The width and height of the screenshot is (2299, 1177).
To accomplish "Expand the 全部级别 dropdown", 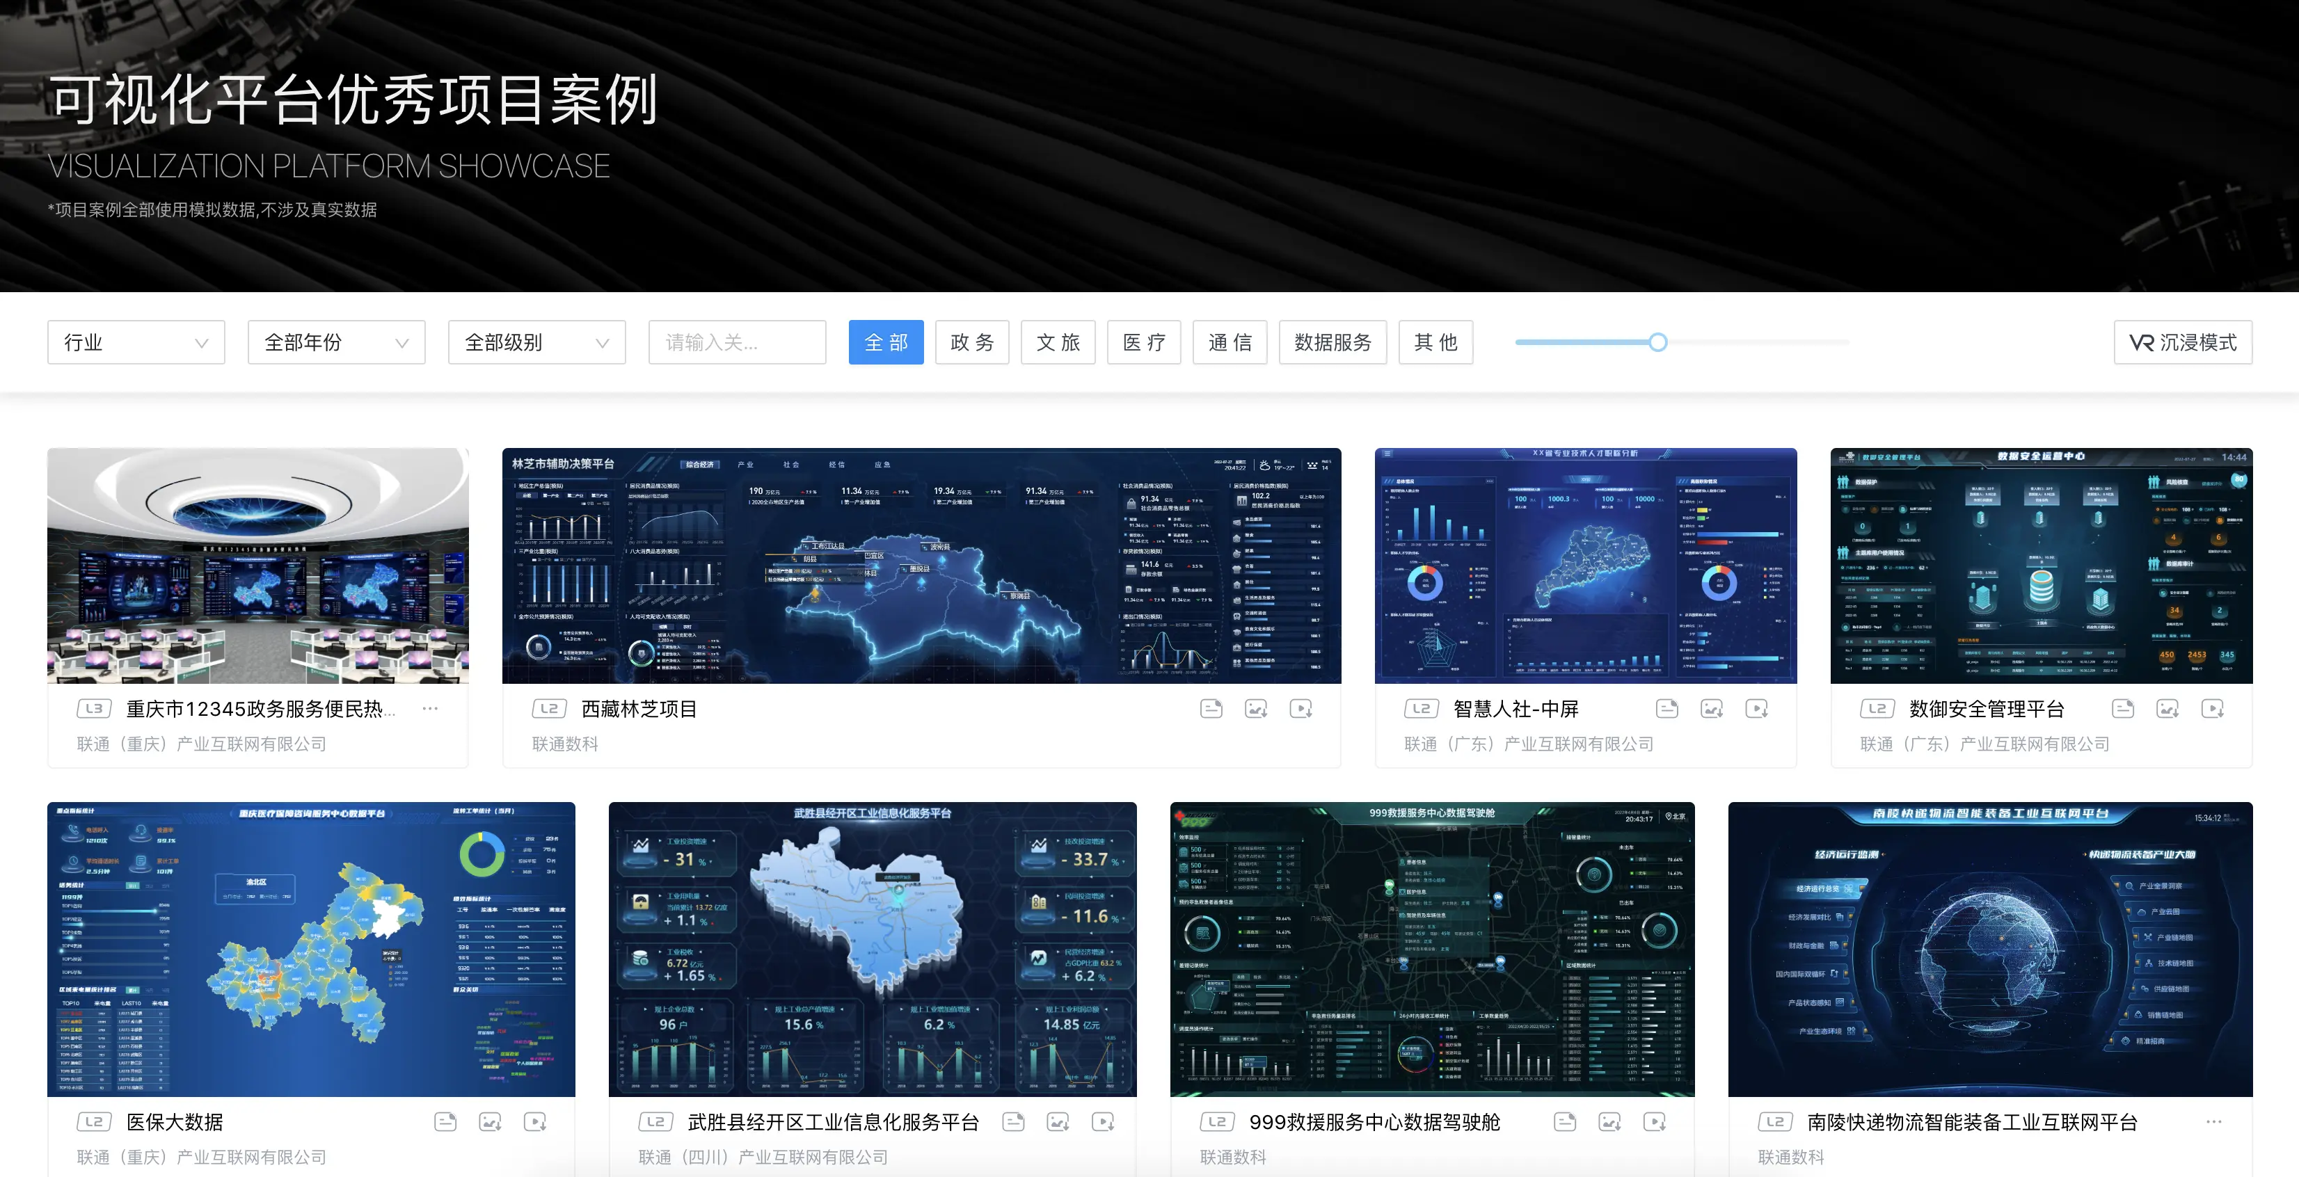I will 536,343.
